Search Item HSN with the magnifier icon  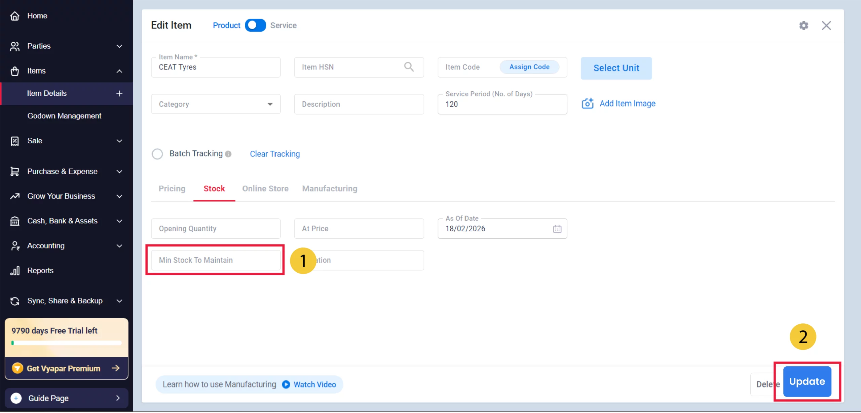pyautogui.click(x=409, y=67)
